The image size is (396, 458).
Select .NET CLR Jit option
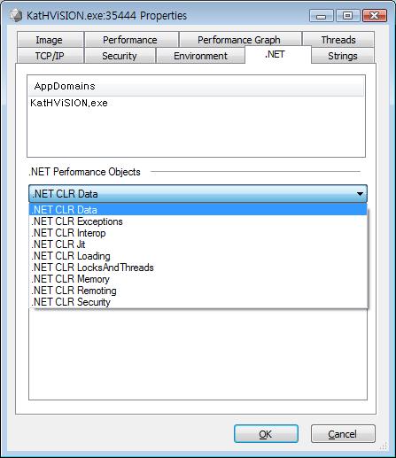[x=198, y=245]
